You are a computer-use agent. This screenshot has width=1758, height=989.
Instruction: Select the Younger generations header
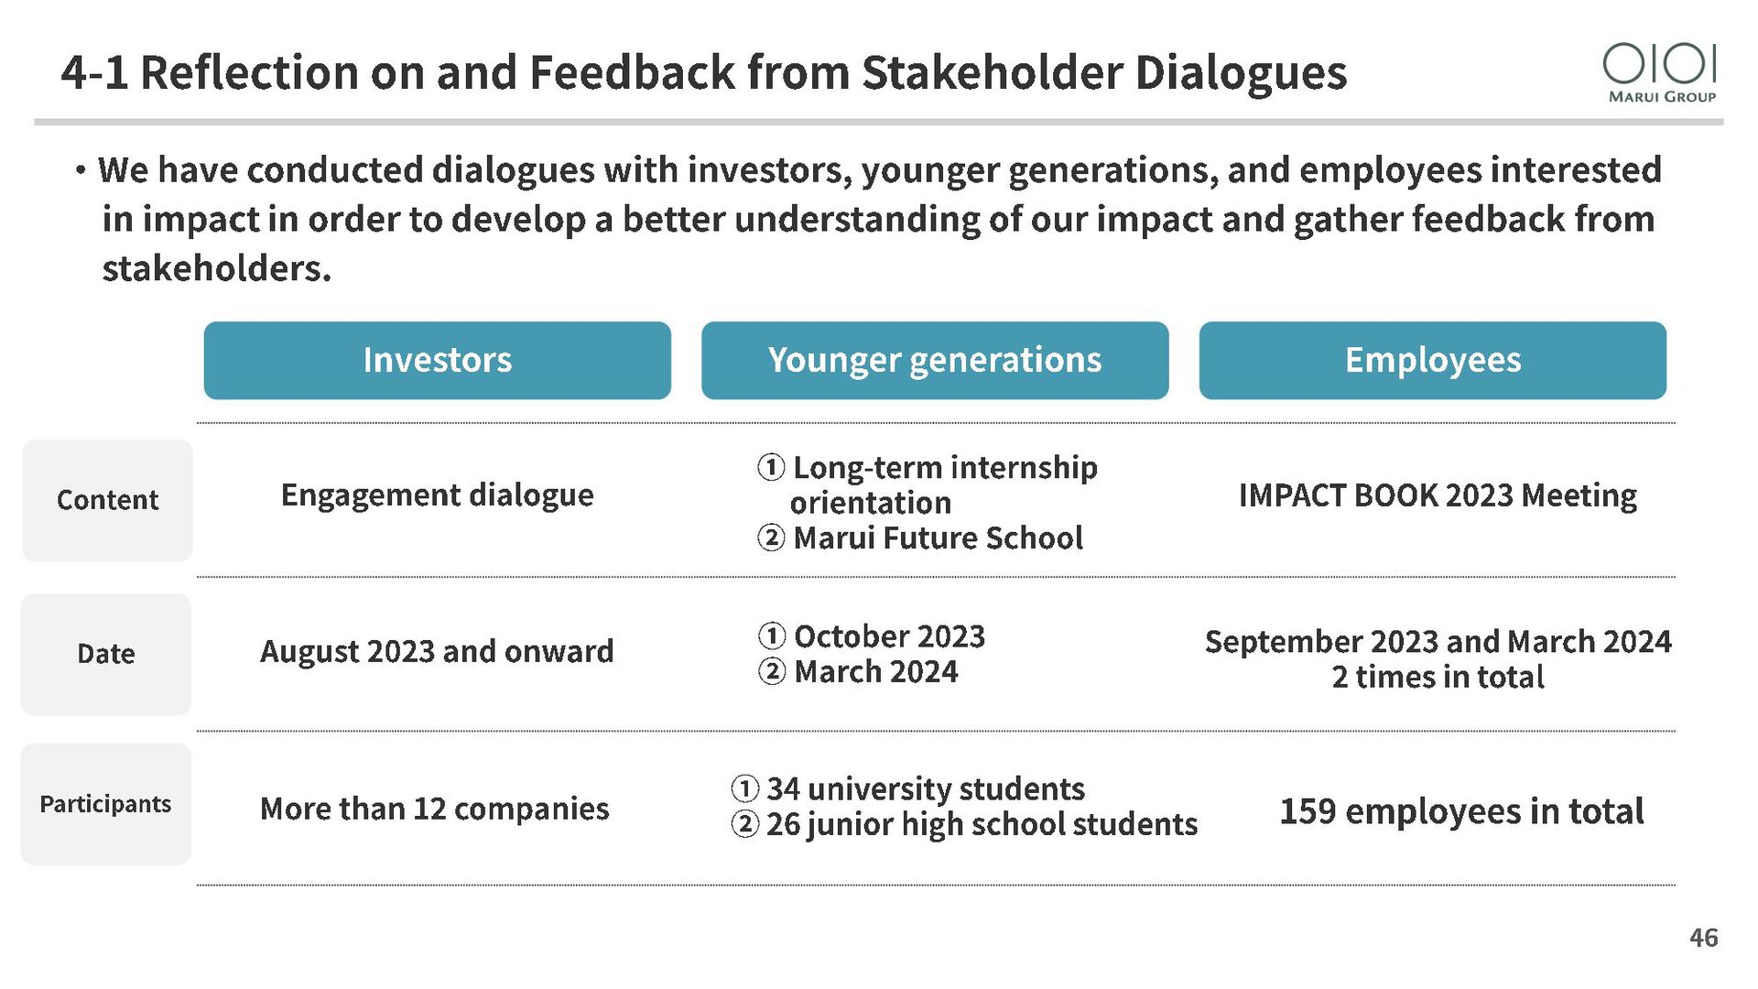pyautogui.click(x=935, y=360)
